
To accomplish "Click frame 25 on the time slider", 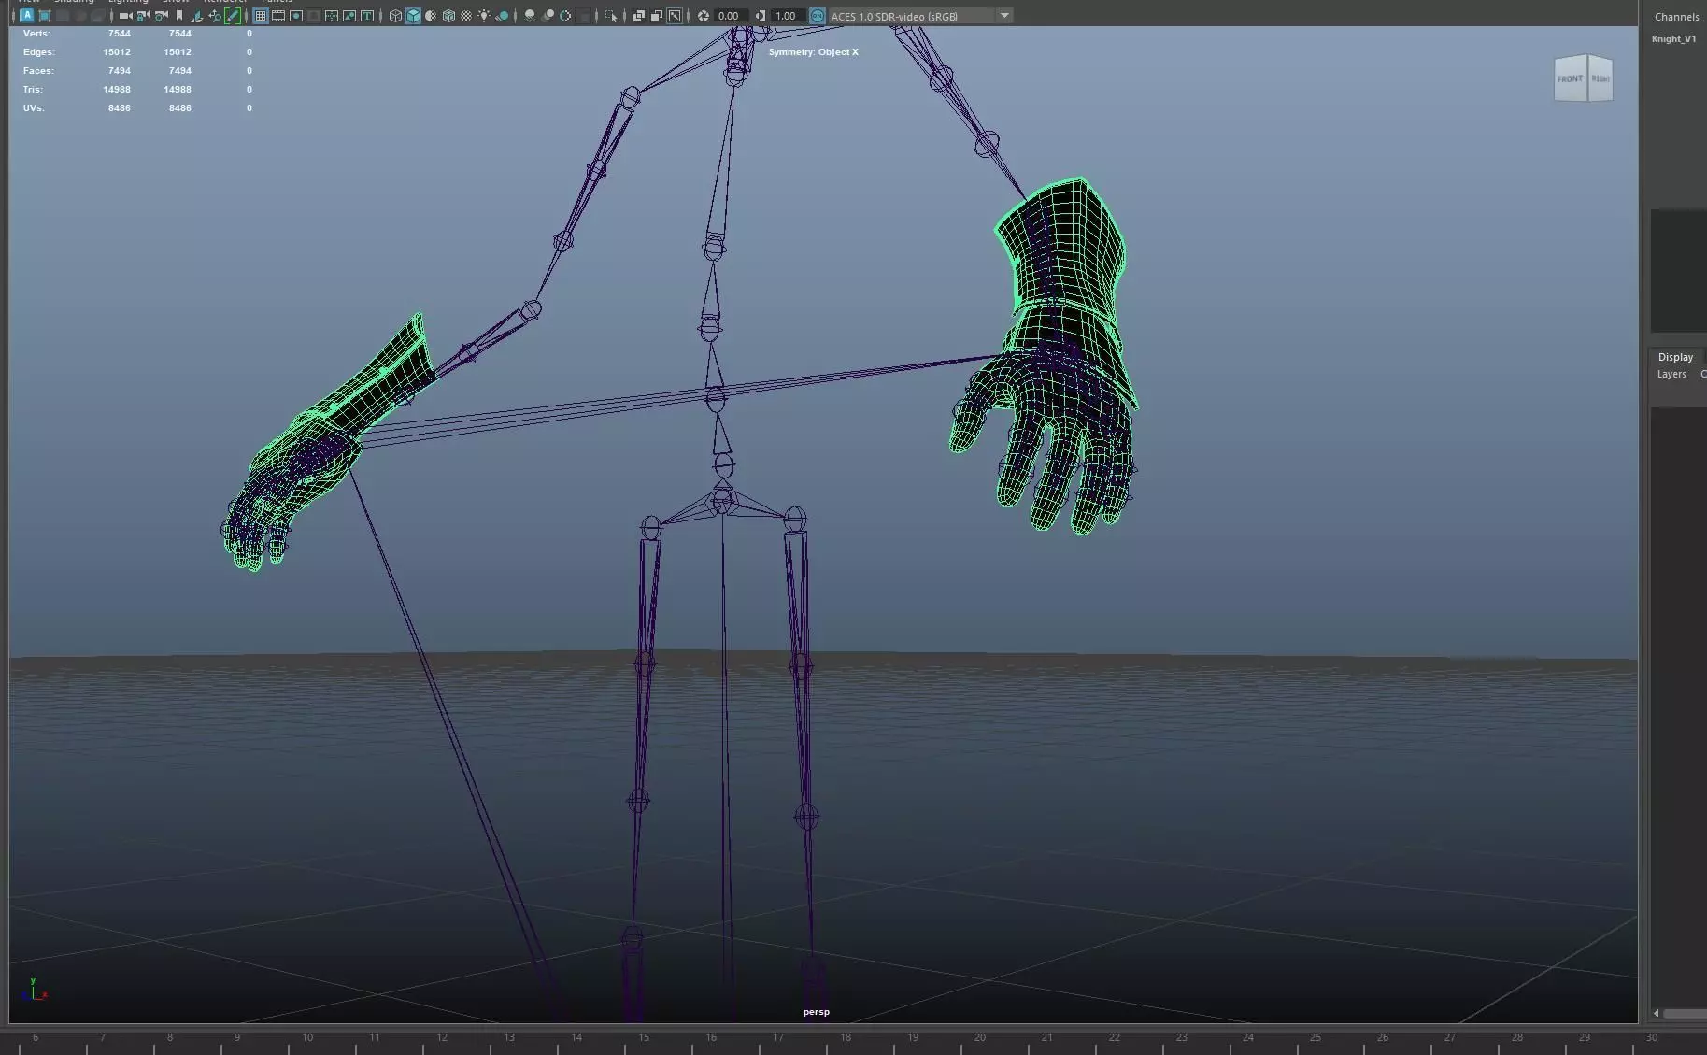I will click(1315, 1037).
